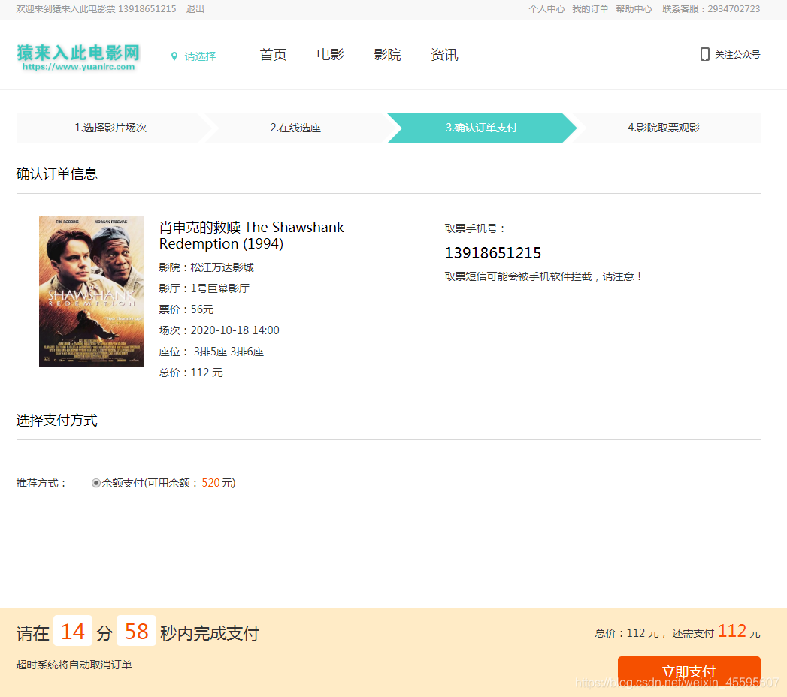This screenshot has width=787, height=697.
Task: Select the 余额支付 radio button
Action: click(x=96, y=483)
